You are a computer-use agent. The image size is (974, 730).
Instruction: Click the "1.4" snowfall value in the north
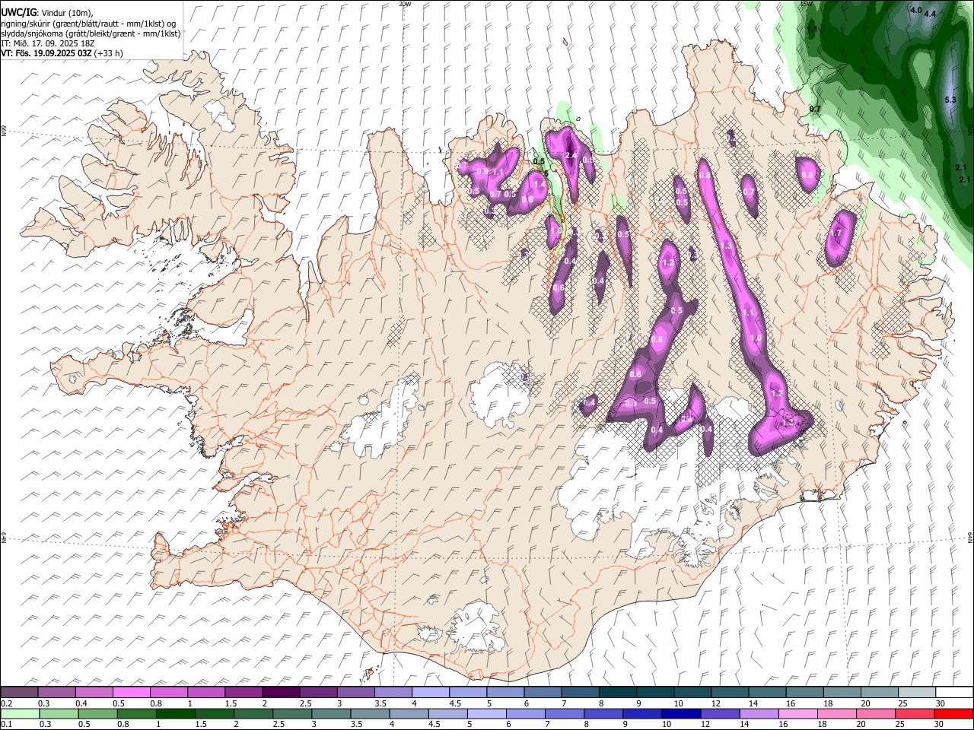click(x=540, y=185)
